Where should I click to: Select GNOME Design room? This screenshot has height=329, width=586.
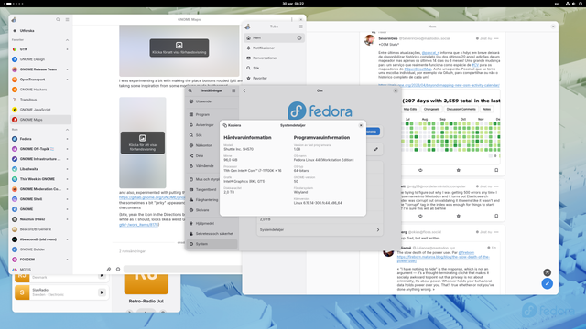(40, 59)
